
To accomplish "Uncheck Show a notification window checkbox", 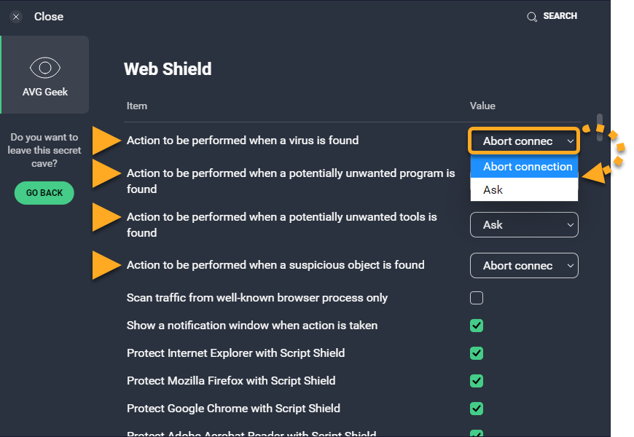I will click(x=477, y=326).
